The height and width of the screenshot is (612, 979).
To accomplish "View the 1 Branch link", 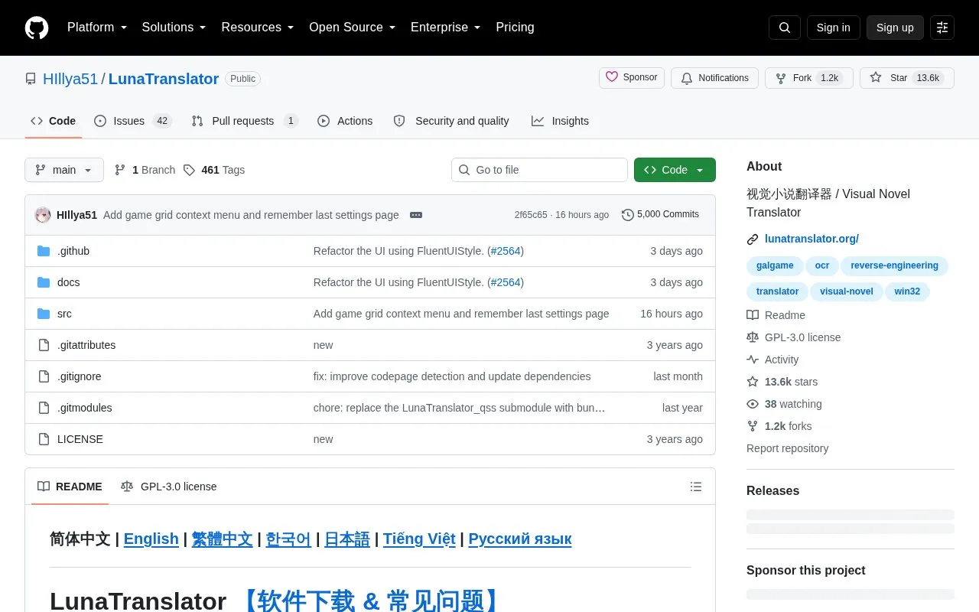I will (x=145, y=170).
